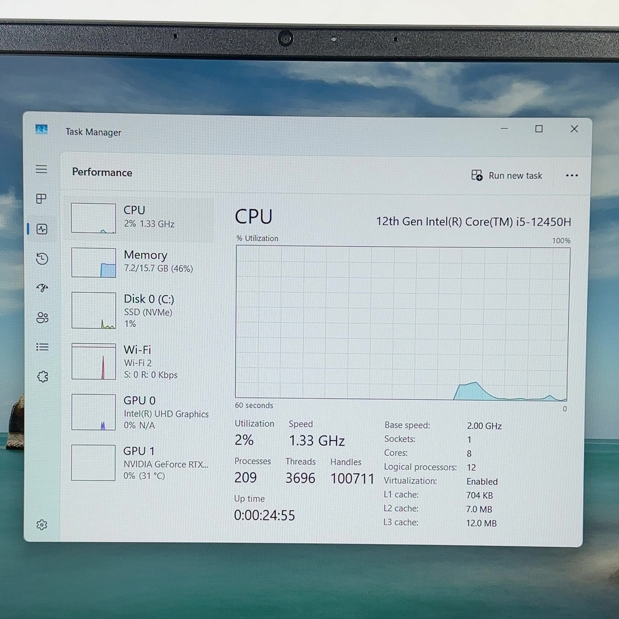
Task: Select GPU 1 NVIDIA GeForce item
Action: coord(139,463)
